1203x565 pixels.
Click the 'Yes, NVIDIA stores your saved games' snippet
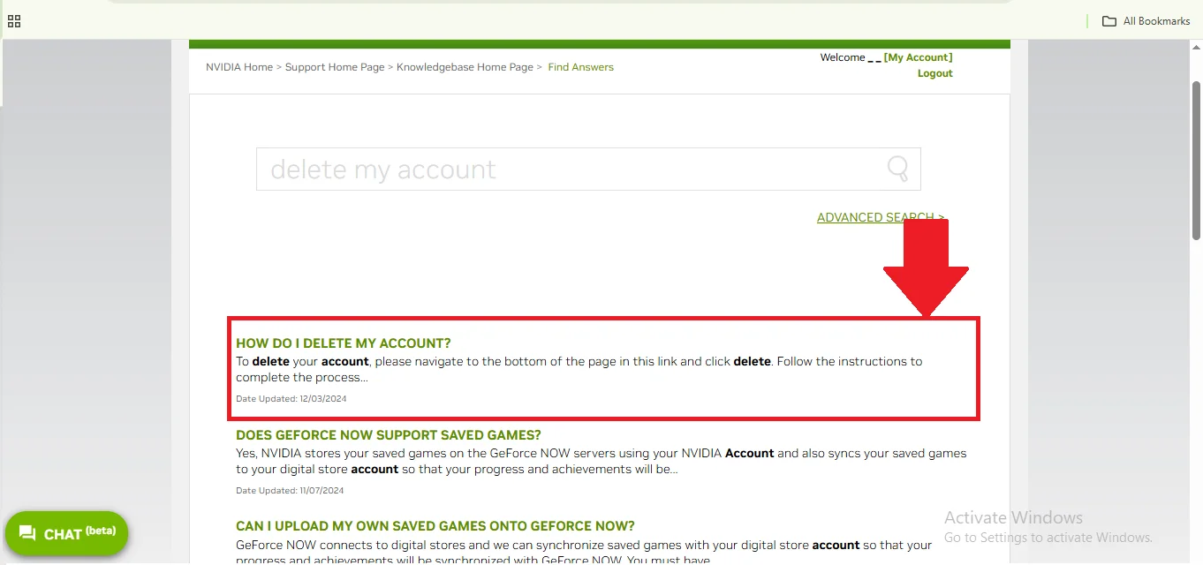pos(601,461)
